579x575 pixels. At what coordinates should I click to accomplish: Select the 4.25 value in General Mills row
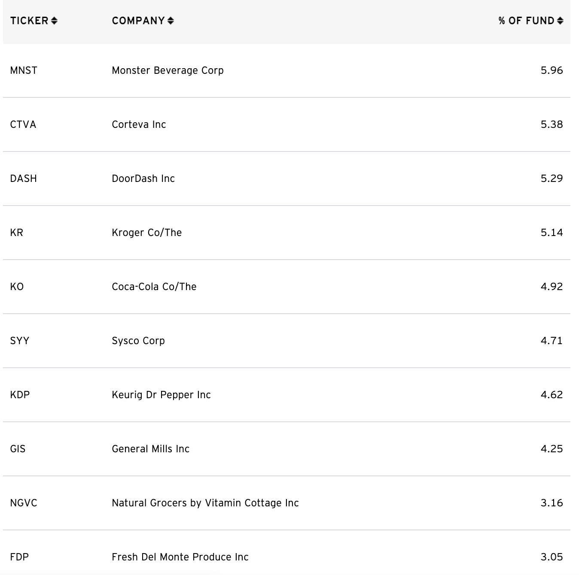552,449
